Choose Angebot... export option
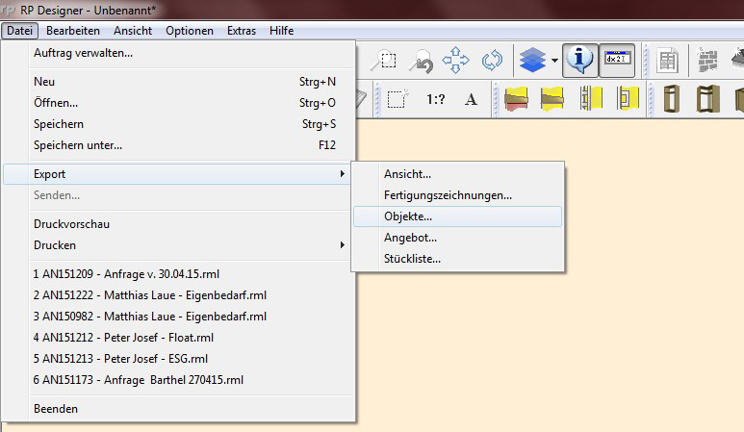This screenshot has width=744, height=432. (457, 238)
